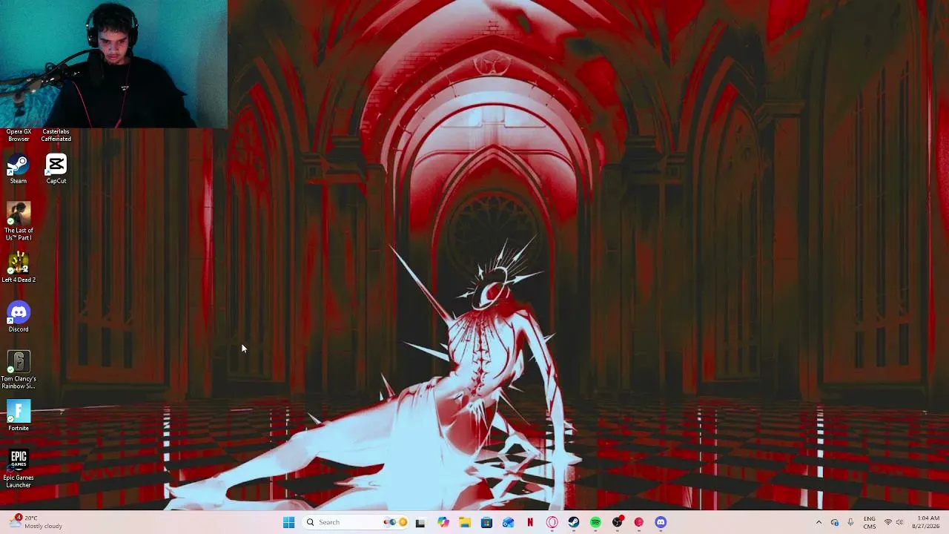Select the Left 4 Dead 2 desktop icon

[19, 267]
